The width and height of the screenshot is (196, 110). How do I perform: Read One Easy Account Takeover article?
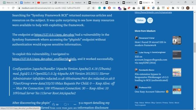coord(152,92)
